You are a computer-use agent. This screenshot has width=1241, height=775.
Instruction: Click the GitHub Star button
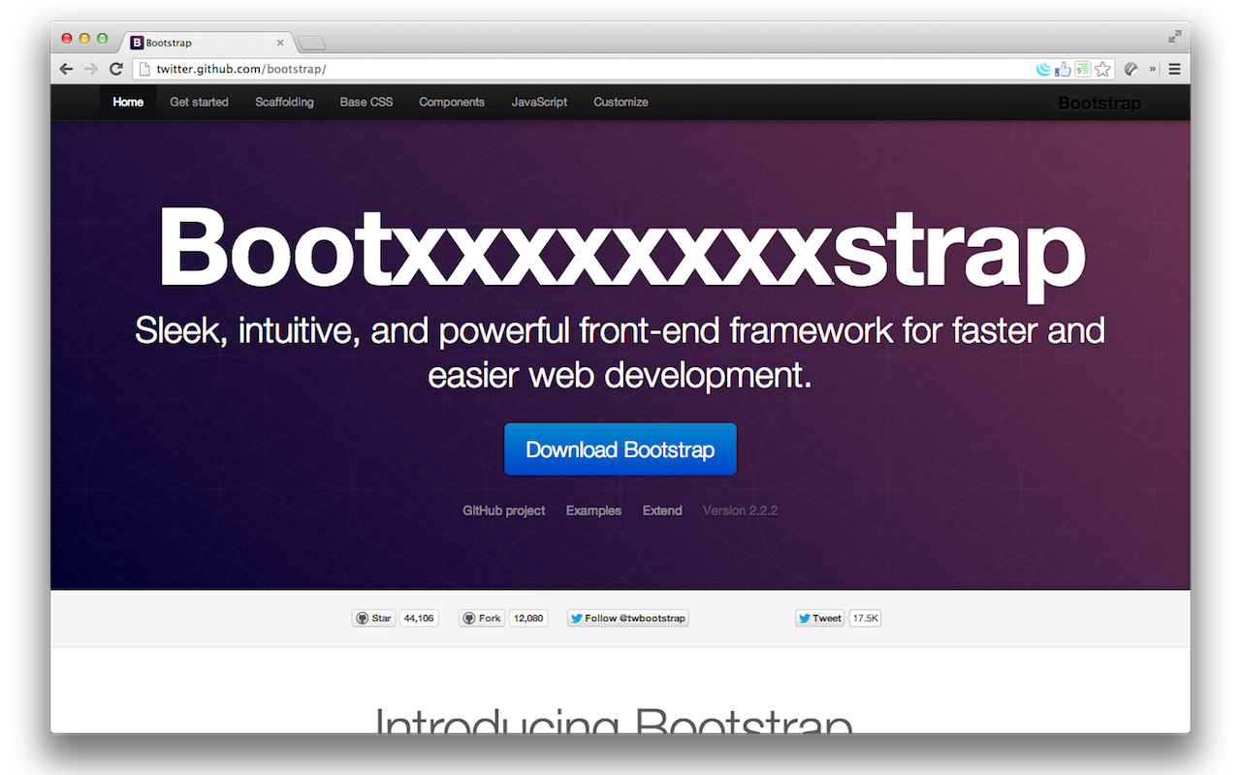pyautogui.click(x=374, y=618)
